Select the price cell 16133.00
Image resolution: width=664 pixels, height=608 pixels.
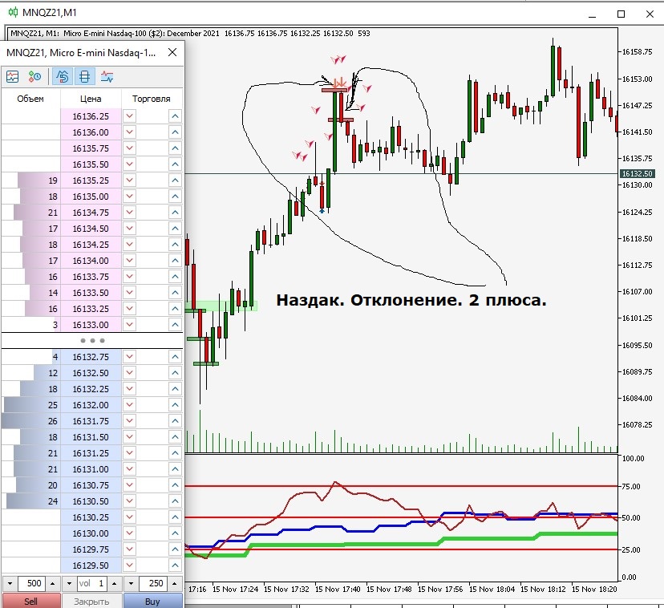point(91,325)
